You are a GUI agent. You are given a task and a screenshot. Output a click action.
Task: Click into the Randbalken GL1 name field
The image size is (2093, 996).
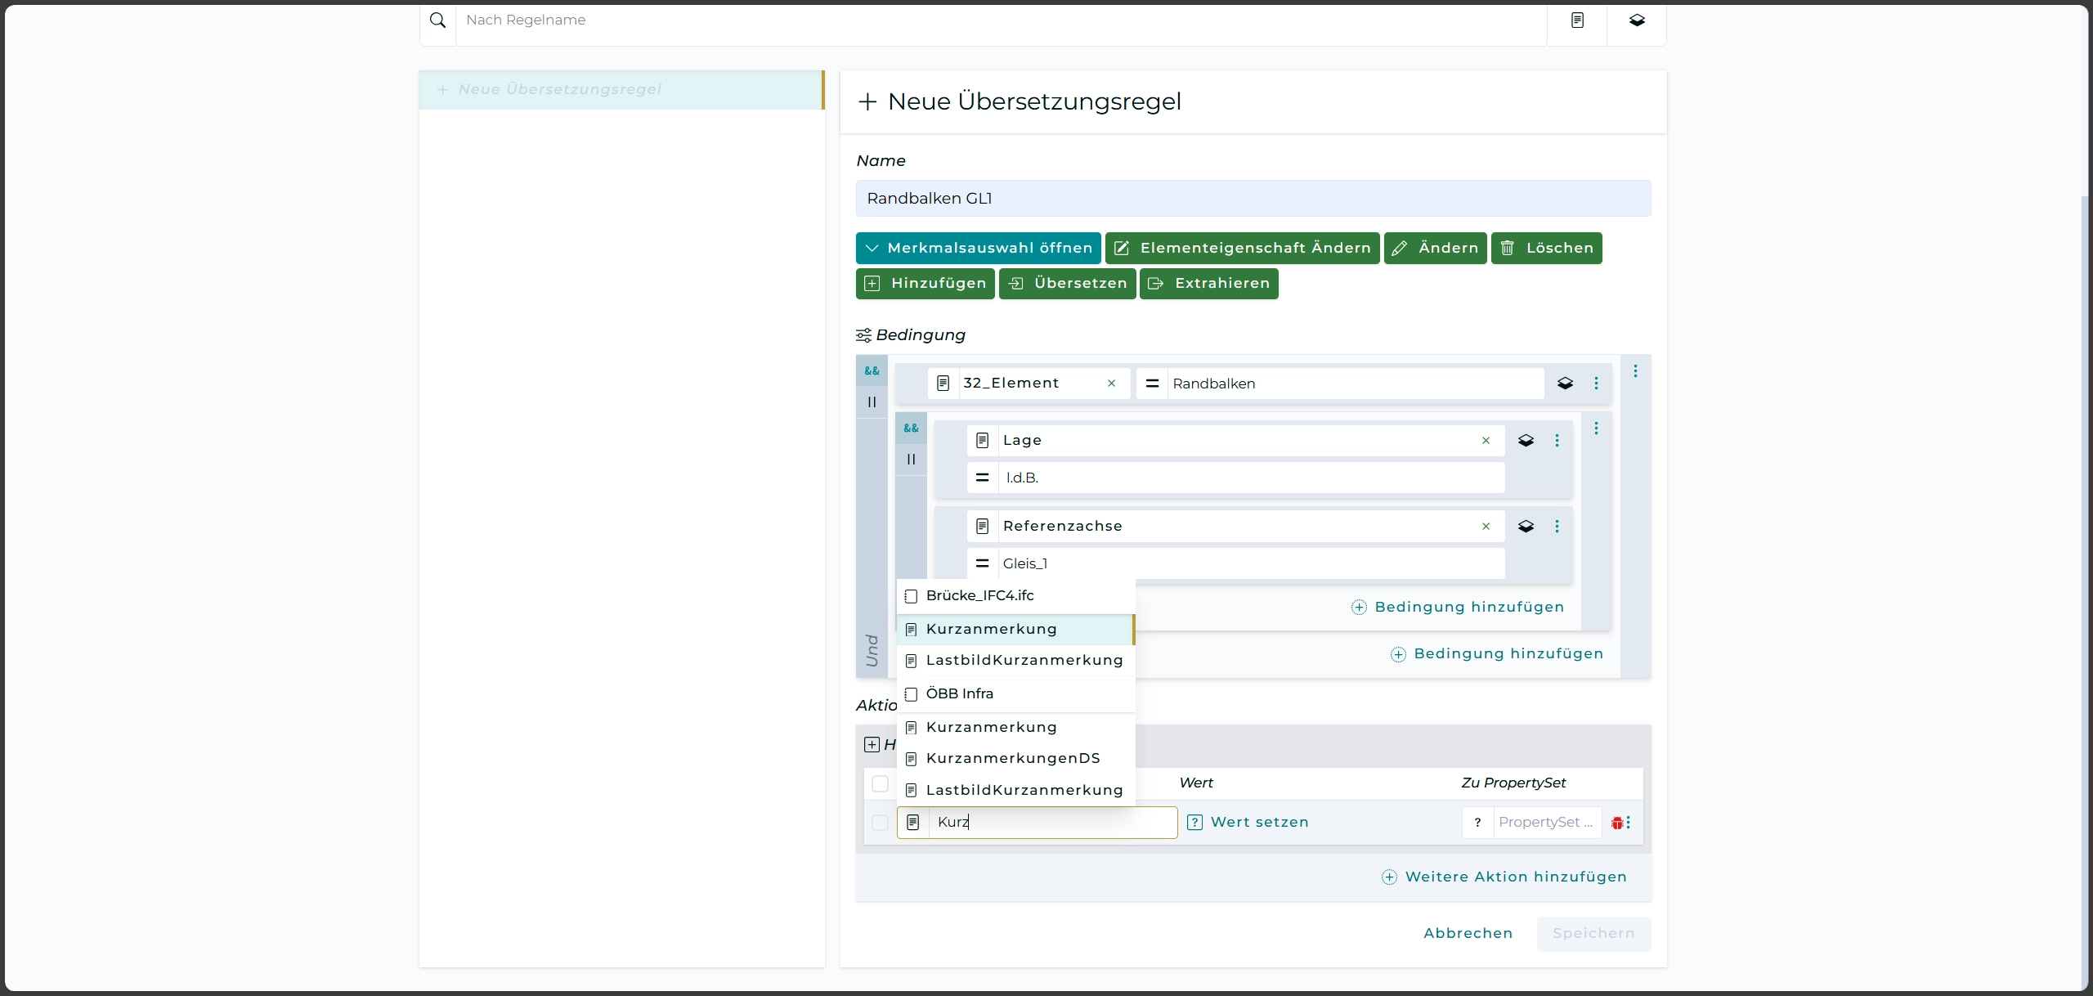[x=1253, y=199]
